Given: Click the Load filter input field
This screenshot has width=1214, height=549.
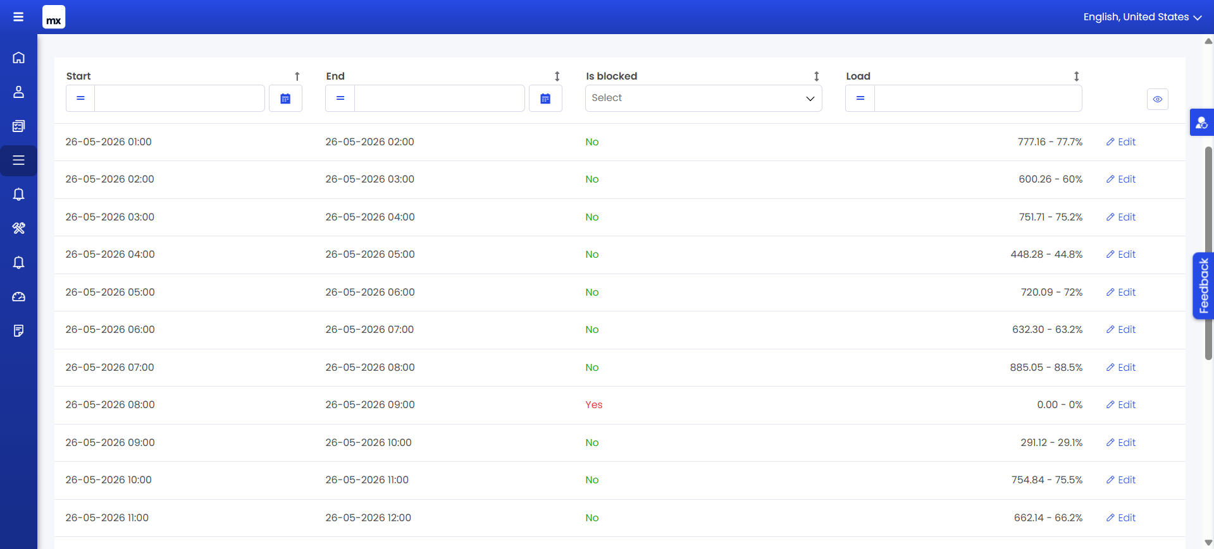Looking at the screenshot, I should (978, 99).
